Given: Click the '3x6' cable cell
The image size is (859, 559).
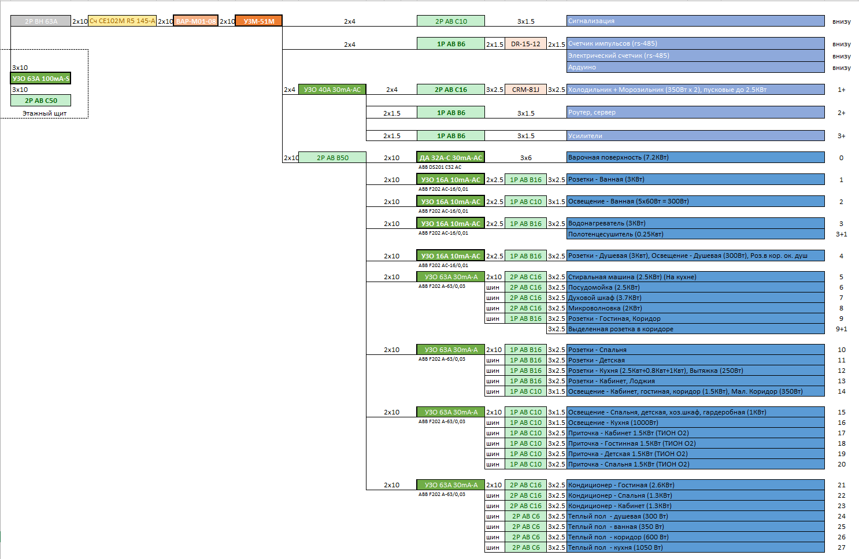Looking at the screenshot, I should (x=526, y=157).
